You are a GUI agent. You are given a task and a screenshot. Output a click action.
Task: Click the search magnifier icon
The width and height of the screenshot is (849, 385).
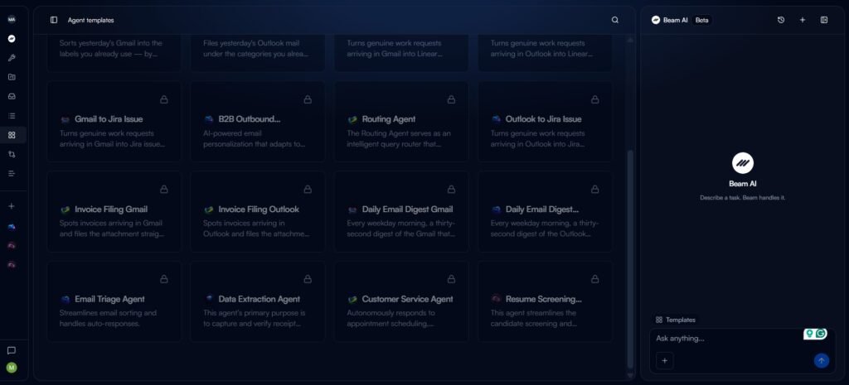(615, 20)
